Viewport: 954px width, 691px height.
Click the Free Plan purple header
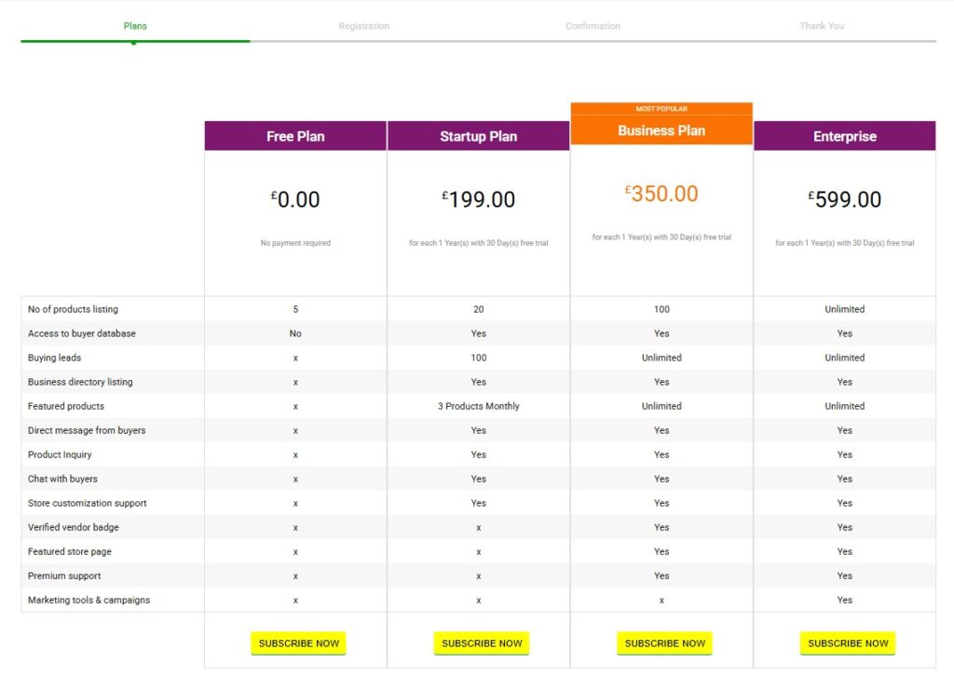[x=295, y=136]
